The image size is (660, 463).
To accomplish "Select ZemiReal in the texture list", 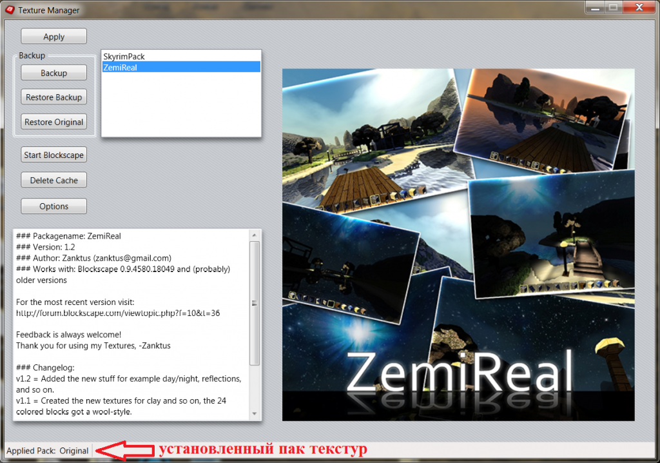I will (181, 67).
